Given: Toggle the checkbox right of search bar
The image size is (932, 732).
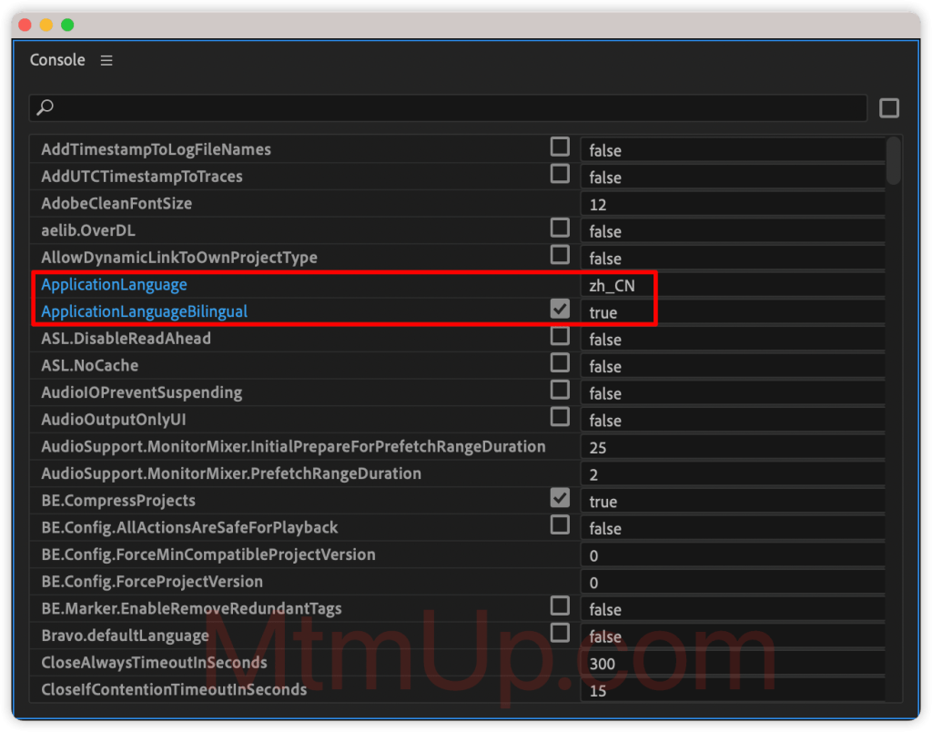Looking at the screenshot, I should (889, 108).
